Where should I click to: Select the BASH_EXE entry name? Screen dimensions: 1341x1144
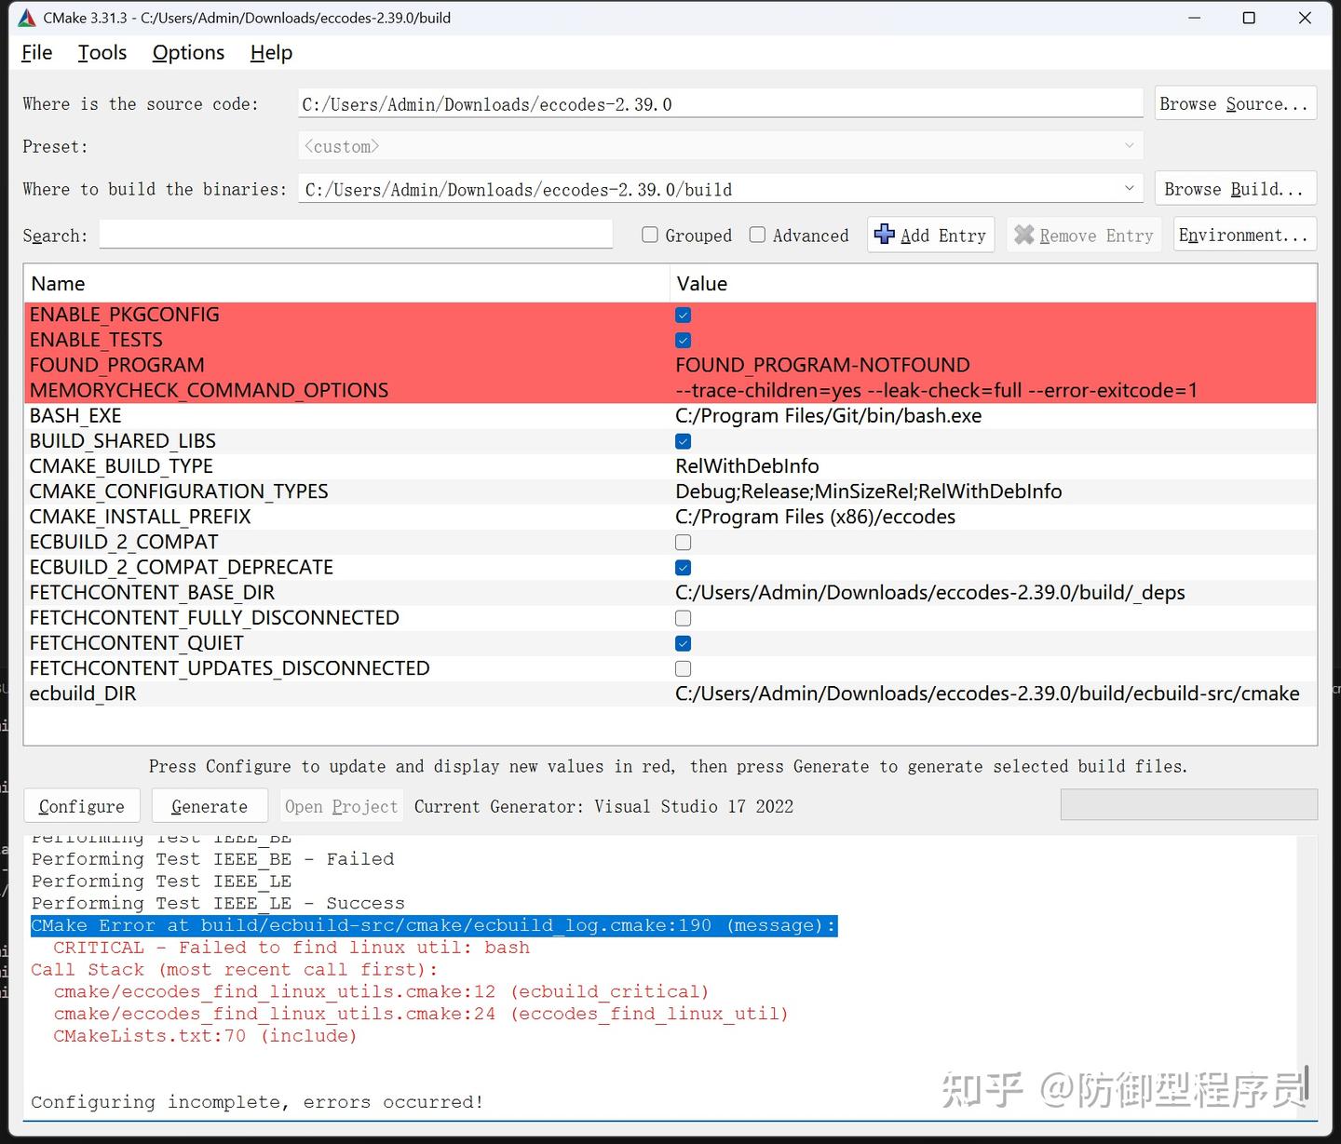[x=75, y=415]
